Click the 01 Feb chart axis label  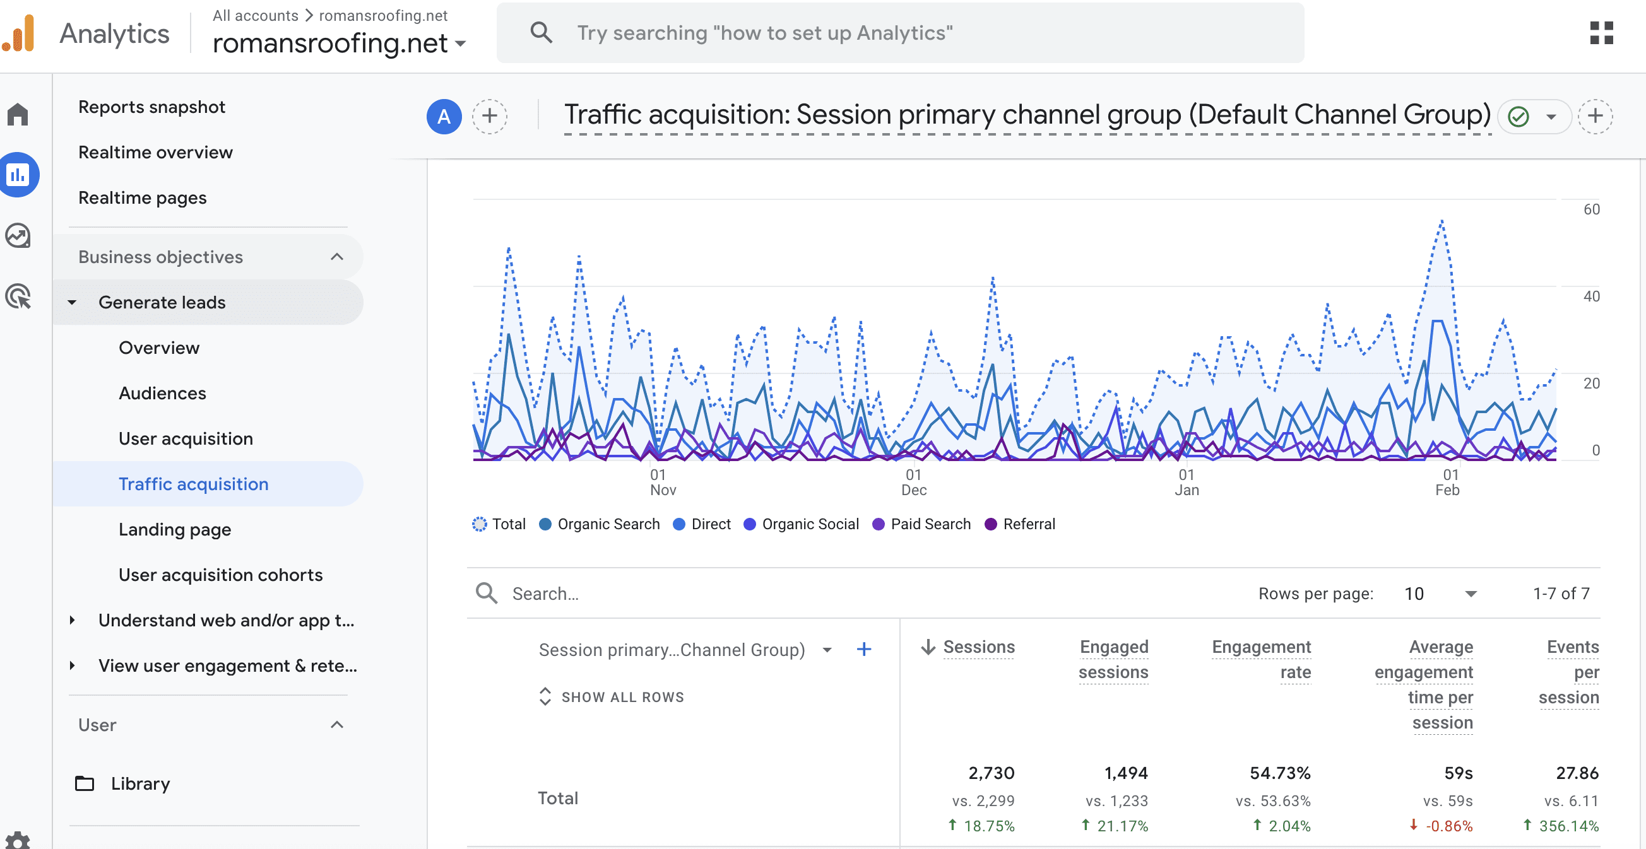[x=1449, y=483]
